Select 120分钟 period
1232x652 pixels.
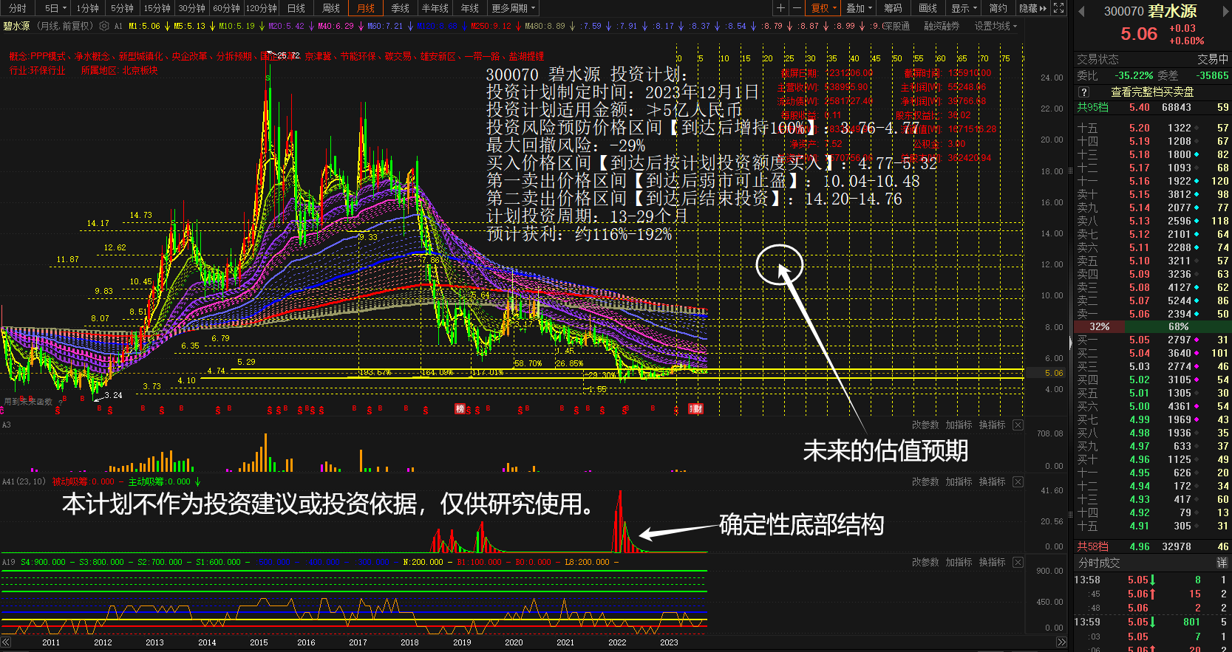tap(261, 8)
